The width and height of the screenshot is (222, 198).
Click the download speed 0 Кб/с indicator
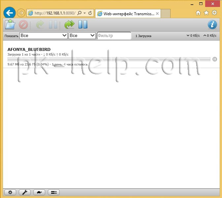193,36
